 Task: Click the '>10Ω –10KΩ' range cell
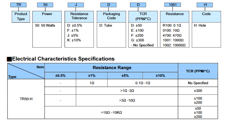(112, 113)
